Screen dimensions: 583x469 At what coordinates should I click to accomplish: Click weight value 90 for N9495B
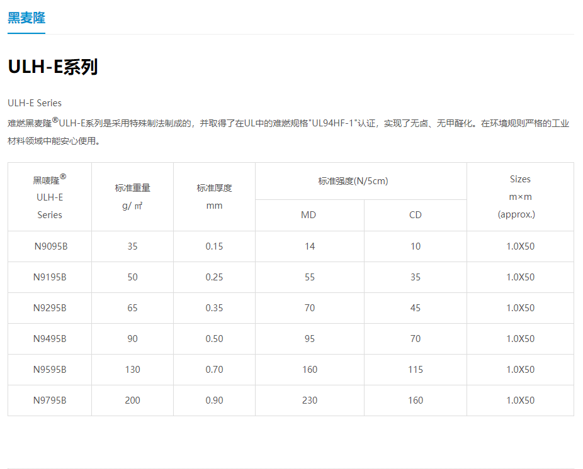click(x=132, y=339)
